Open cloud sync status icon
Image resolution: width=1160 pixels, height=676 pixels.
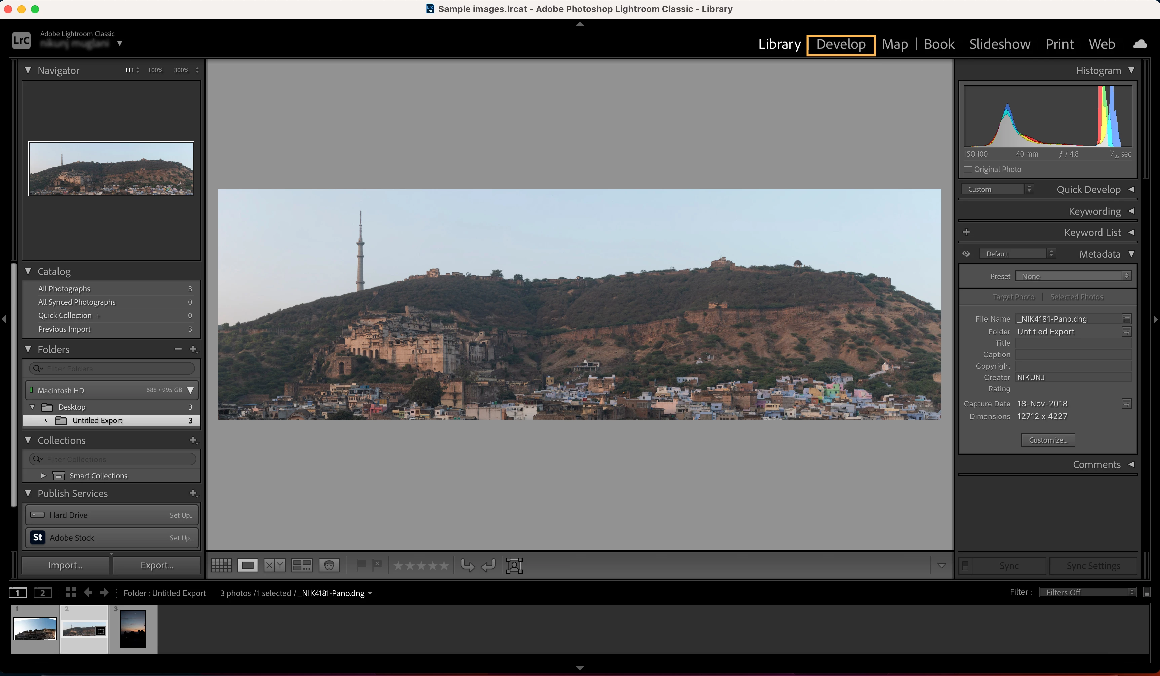(x=1140, y=44)
